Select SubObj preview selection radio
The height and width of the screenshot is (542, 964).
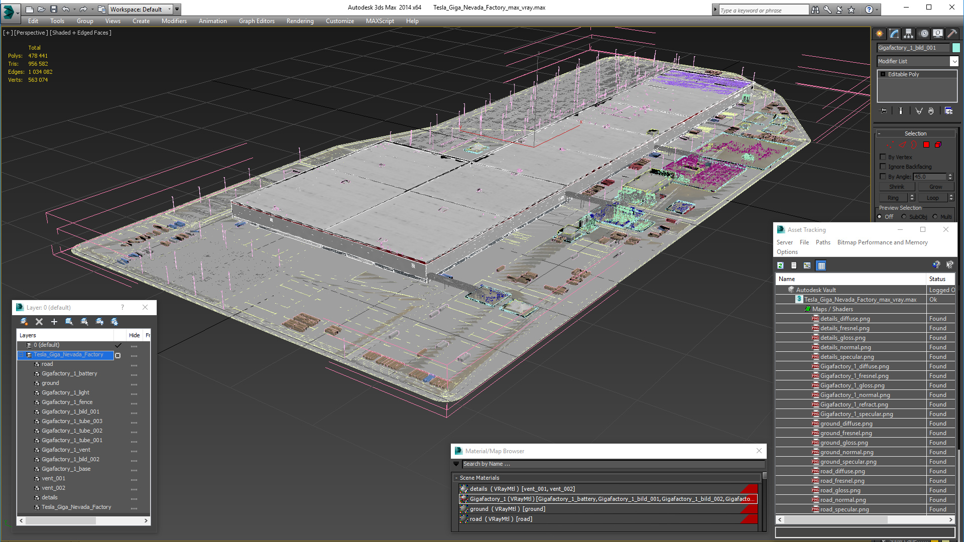[904, 217]
